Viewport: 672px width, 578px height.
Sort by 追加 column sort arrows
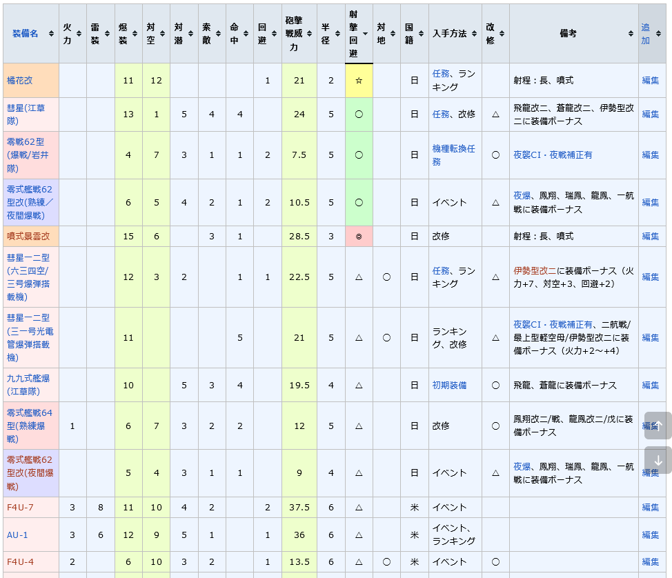[x=659, y=34]
